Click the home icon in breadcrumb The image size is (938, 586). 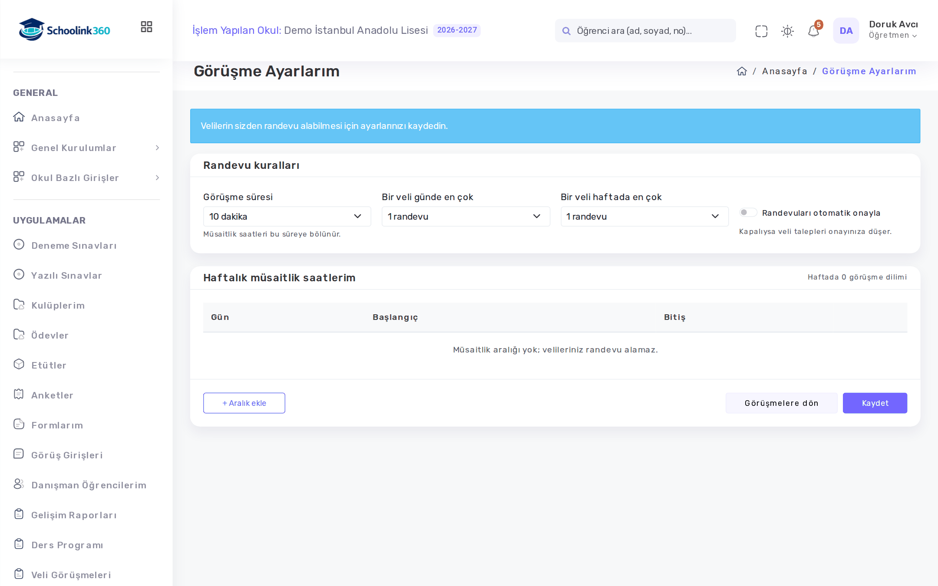[742, 71]
